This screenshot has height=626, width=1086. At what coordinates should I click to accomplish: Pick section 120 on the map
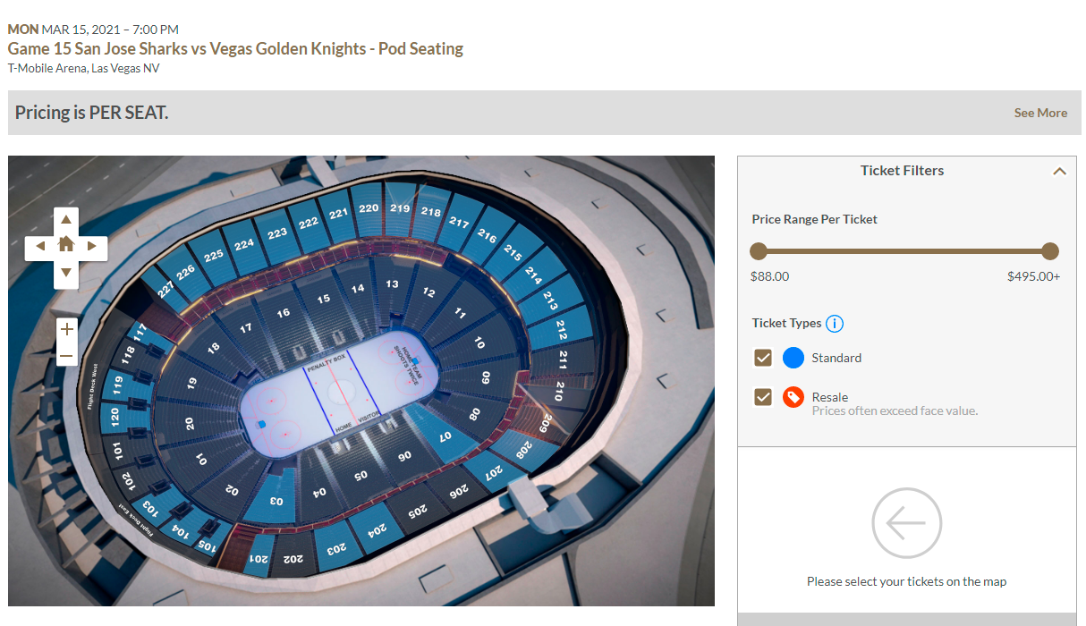115,416
